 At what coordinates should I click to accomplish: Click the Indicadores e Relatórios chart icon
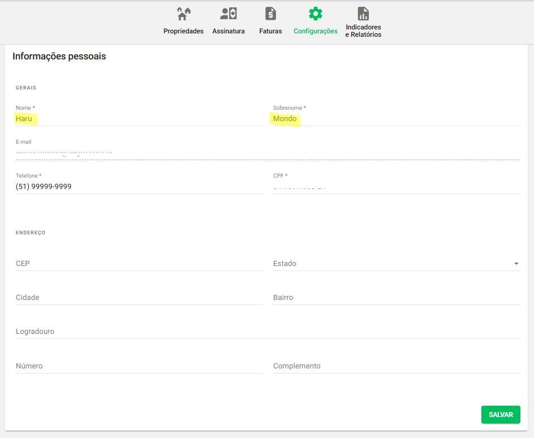tap(363, 14)
